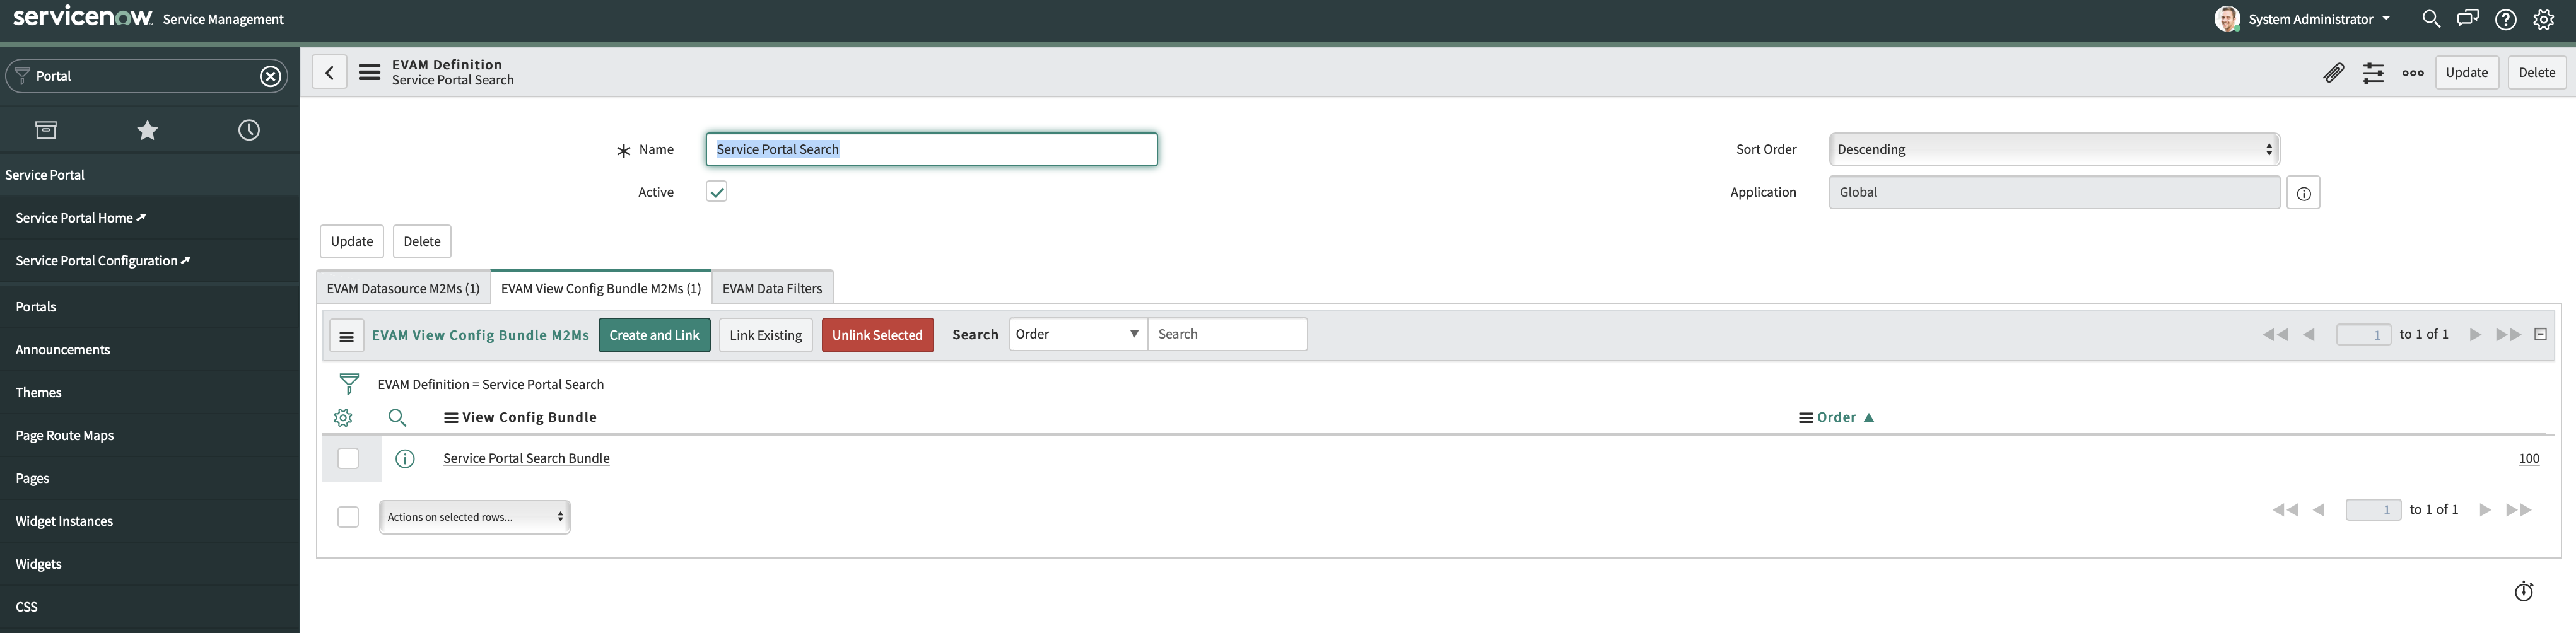This screenshot has height=633, width=2576.
Task: Attach a file using the paperclip icon
Action: click(2335, 72)
